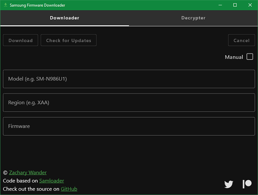Open the GitHub source link
This screenshot has height=195, width=258.
[x=69, y=189]
